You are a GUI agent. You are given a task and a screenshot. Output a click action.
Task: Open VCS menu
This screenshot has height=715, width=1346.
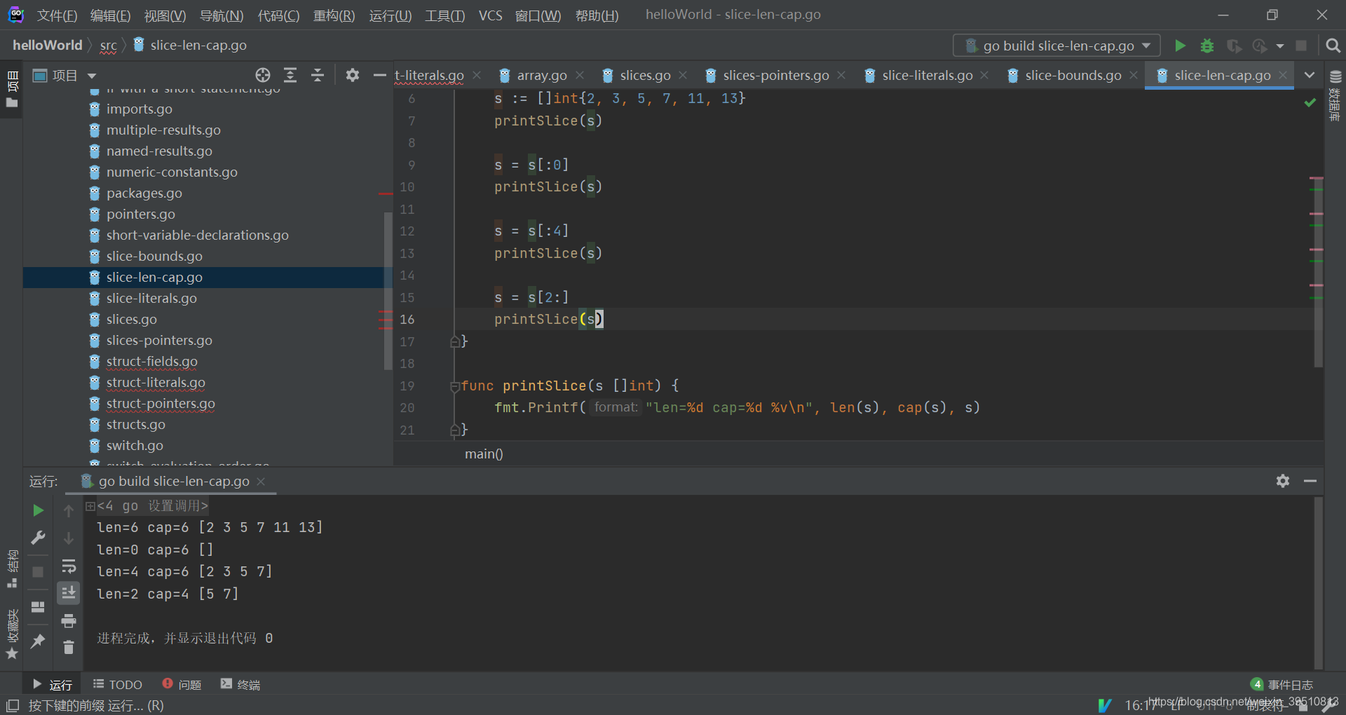click(491, 15)
